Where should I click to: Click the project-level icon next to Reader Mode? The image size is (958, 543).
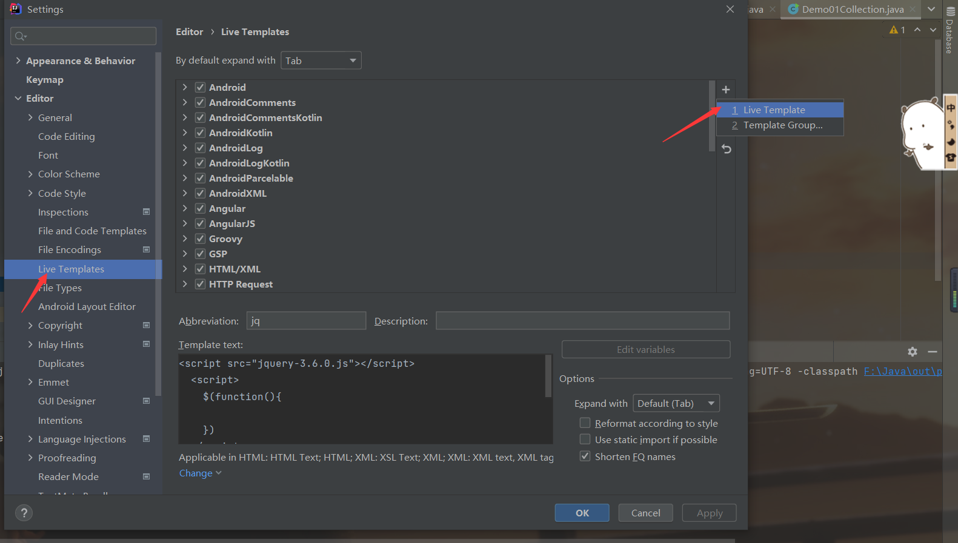(146, 476)
